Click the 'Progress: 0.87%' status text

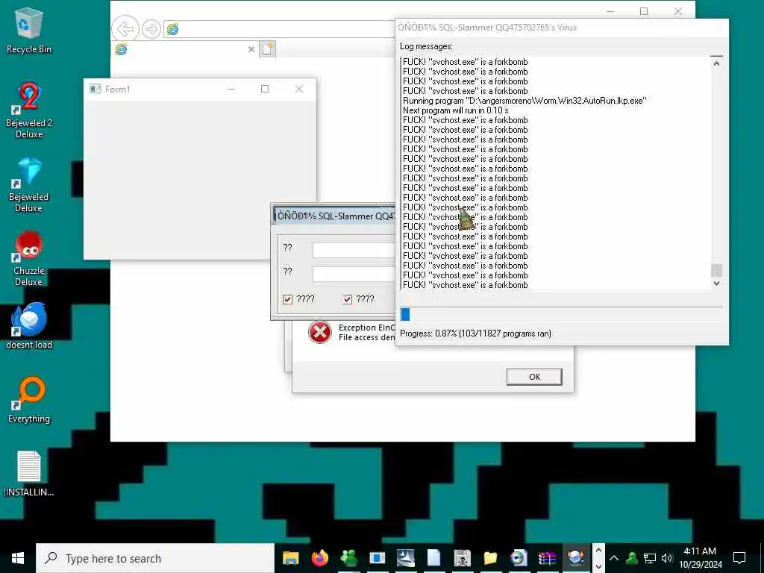[475, 334]
